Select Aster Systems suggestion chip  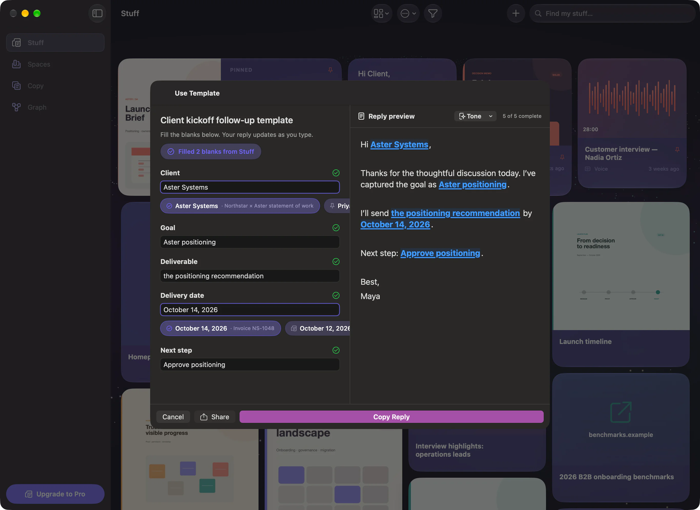point(240,206)
